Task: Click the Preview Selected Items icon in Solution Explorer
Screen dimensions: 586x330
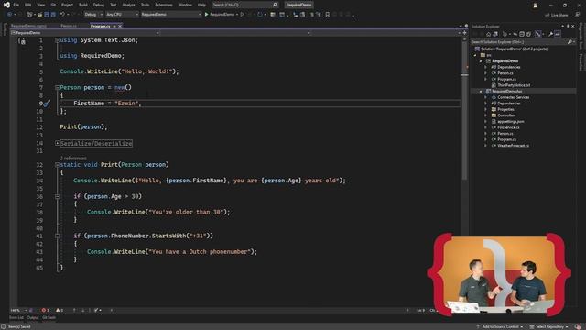Action: [x=558, y=34]
